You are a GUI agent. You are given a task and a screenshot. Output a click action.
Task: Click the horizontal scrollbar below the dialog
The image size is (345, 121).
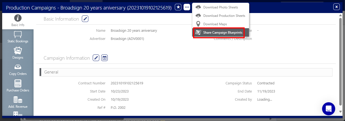tap(147, 119)
